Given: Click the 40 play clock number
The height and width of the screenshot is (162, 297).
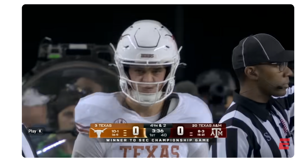Looking at the screenshot, I should pyautogui.click(x=164, y=135).
